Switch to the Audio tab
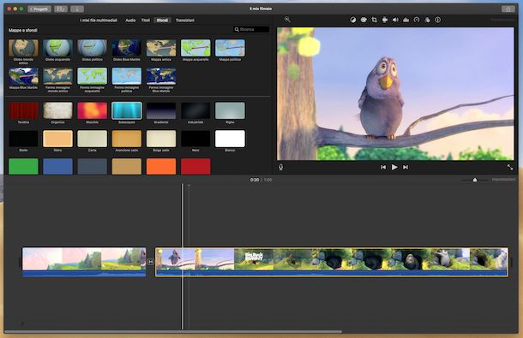Screen dimensions: 523x338 (x=130, y=21)
